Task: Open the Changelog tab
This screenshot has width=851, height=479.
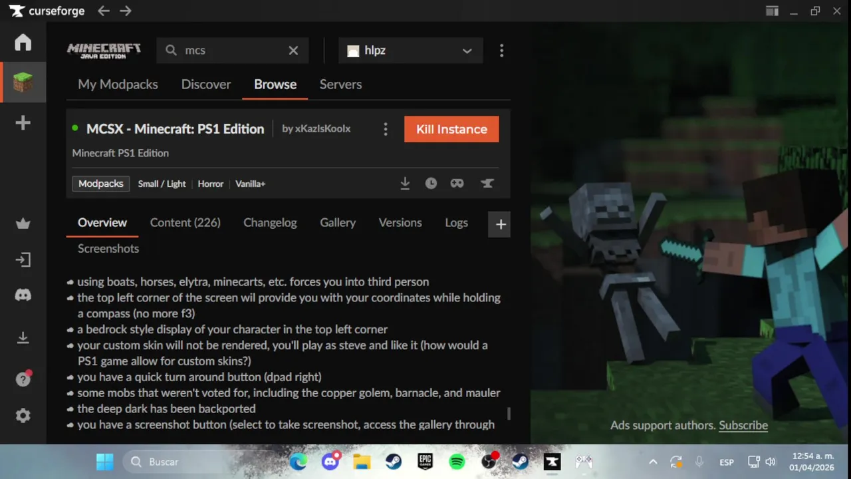Action: point(270,223)
